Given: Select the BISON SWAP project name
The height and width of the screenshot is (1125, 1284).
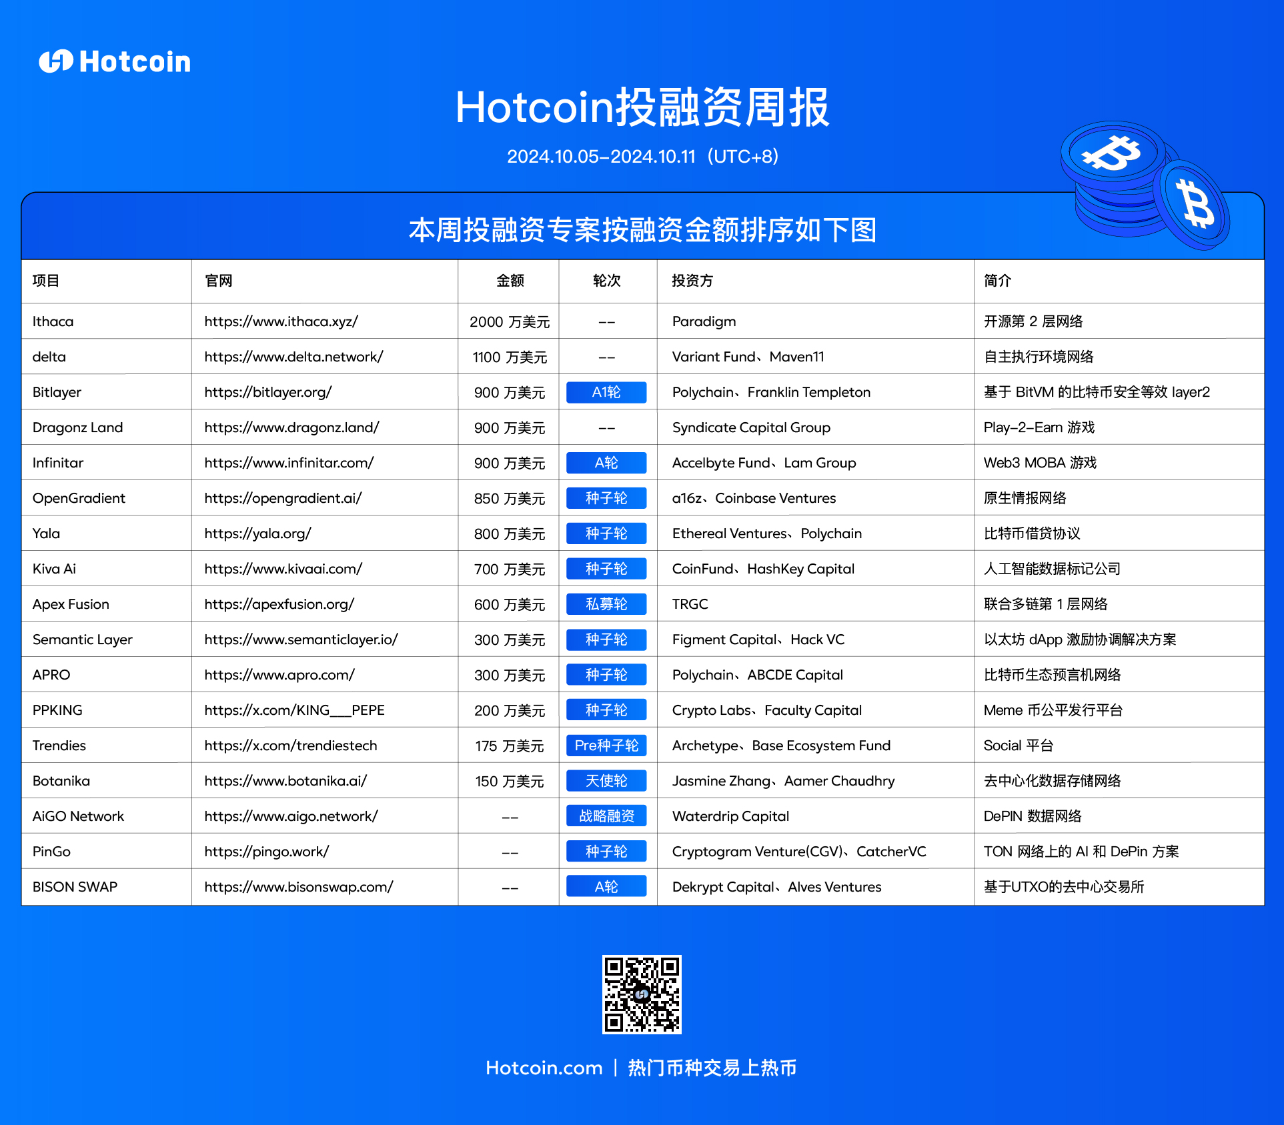Looking at the screenshot, I should tap(75, 887).
